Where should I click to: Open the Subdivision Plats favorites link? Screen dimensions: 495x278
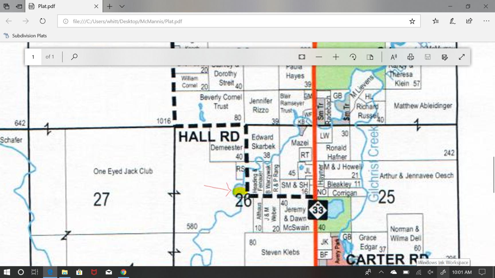point(25,35)
